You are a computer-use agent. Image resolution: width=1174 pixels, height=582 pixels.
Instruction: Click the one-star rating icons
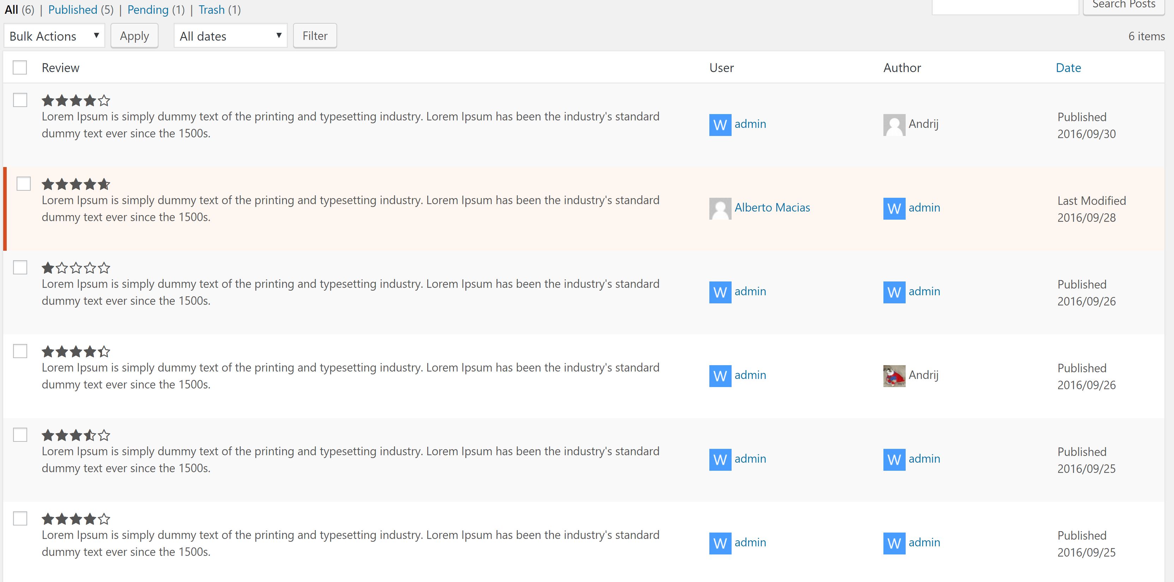click(76, 268)
